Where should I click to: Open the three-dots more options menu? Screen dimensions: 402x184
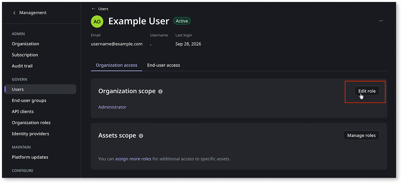381,21
